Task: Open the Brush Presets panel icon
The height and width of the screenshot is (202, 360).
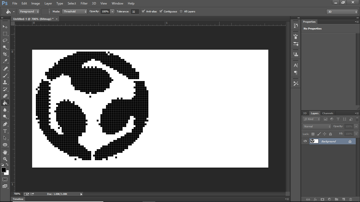Action: pyautogui.click(x=296, y=37)
